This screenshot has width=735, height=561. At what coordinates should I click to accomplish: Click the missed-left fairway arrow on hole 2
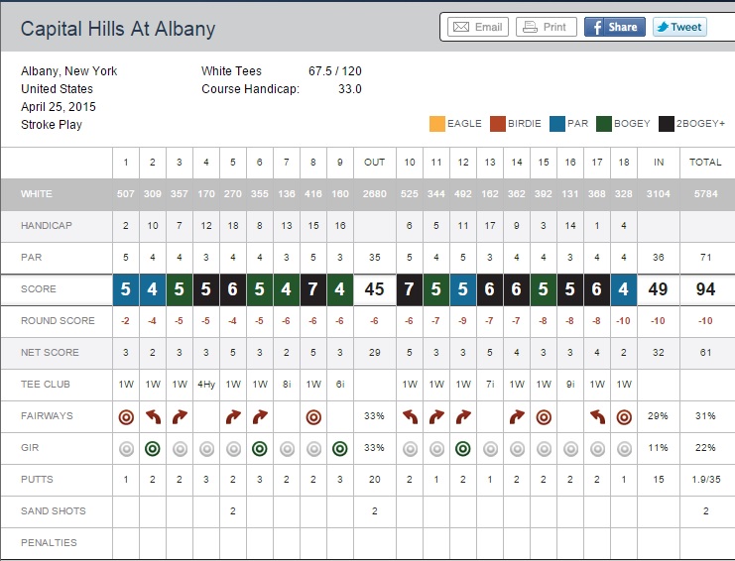tap(153, 416)
